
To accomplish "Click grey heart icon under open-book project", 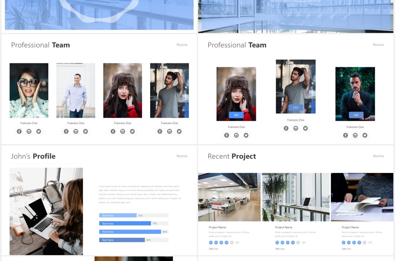I will (365, 243).
